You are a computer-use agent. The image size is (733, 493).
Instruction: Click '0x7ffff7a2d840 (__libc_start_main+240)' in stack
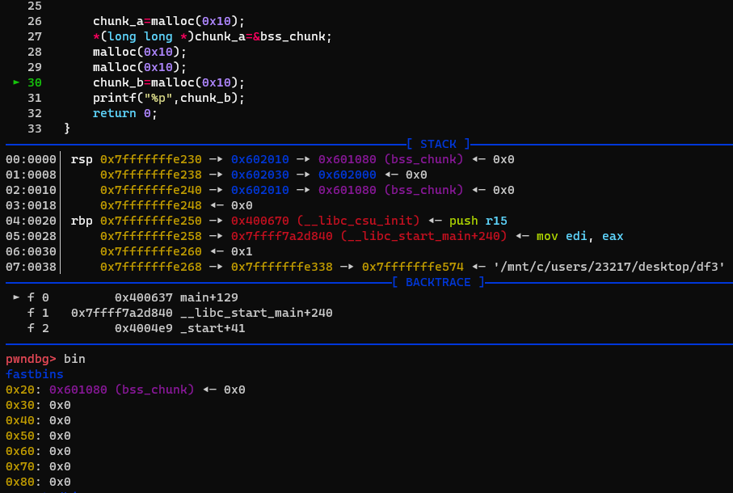click(x=369, y=236)
